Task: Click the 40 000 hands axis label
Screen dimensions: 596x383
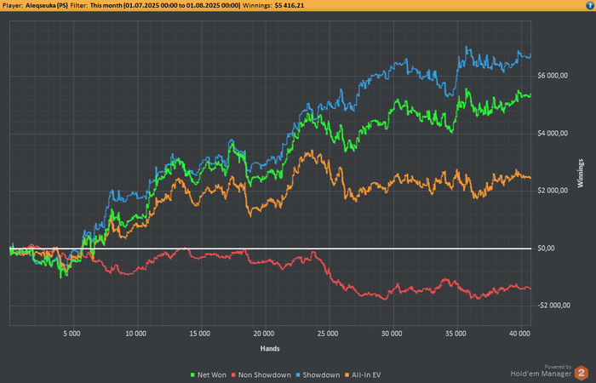Action: pos(519,334)
